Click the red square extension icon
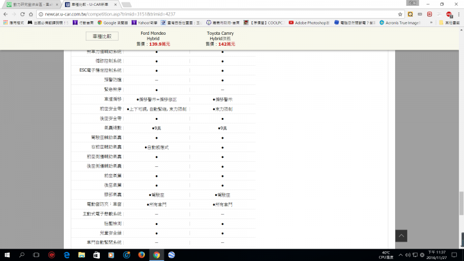The image size is (464, 261). pos(429,14)
